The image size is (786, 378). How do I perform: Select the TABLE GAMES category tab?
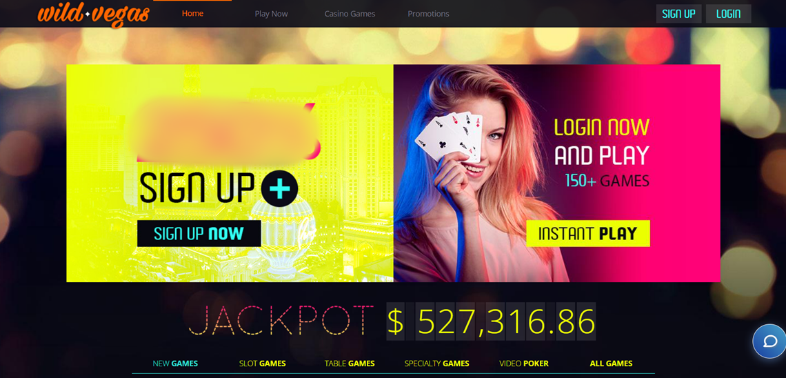click(x=350, y=364)
